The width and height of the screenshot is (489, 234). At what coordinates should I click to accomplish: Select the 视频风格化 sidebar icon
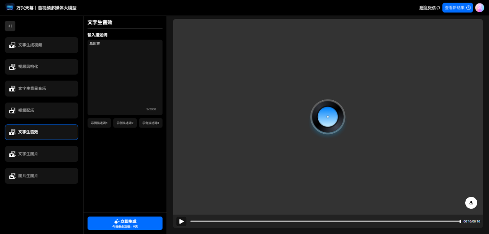(12, 67)
